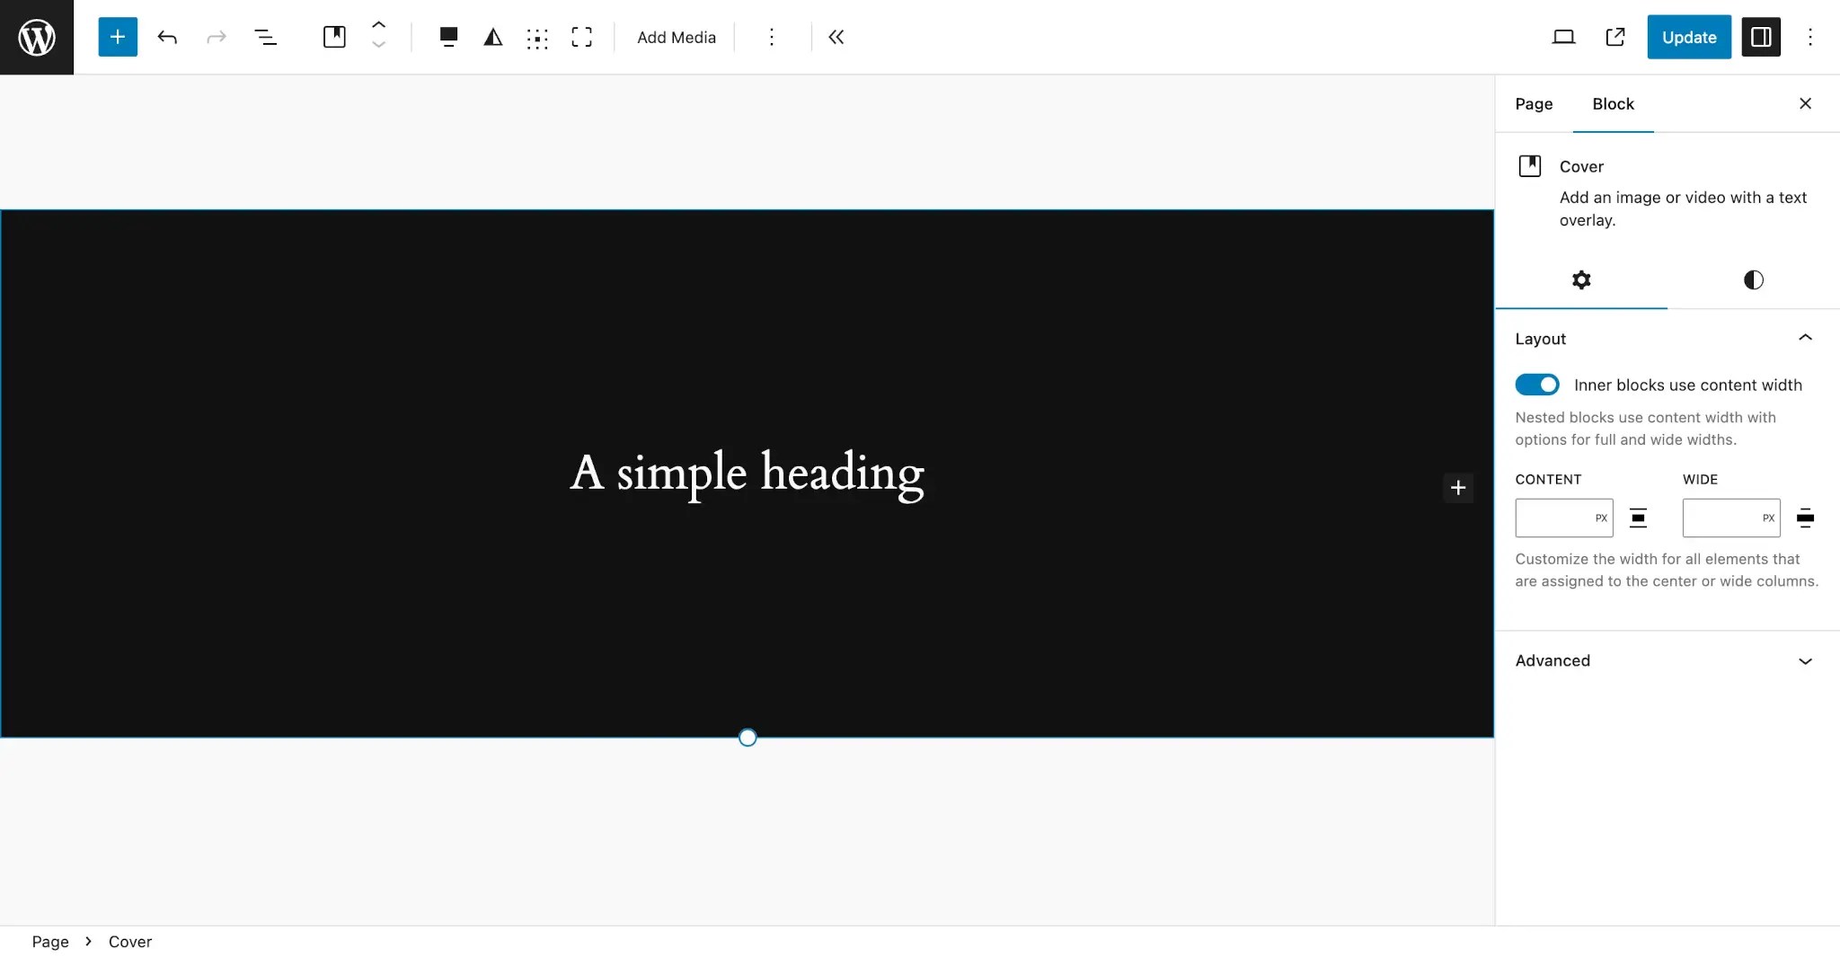Click the Update button
1840x956 pixels.
click(x=1688, y=37)
